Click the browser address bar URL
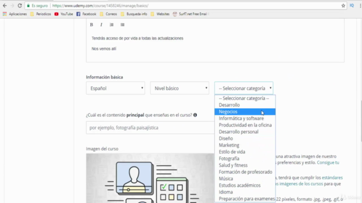 (x=100, y=6)
